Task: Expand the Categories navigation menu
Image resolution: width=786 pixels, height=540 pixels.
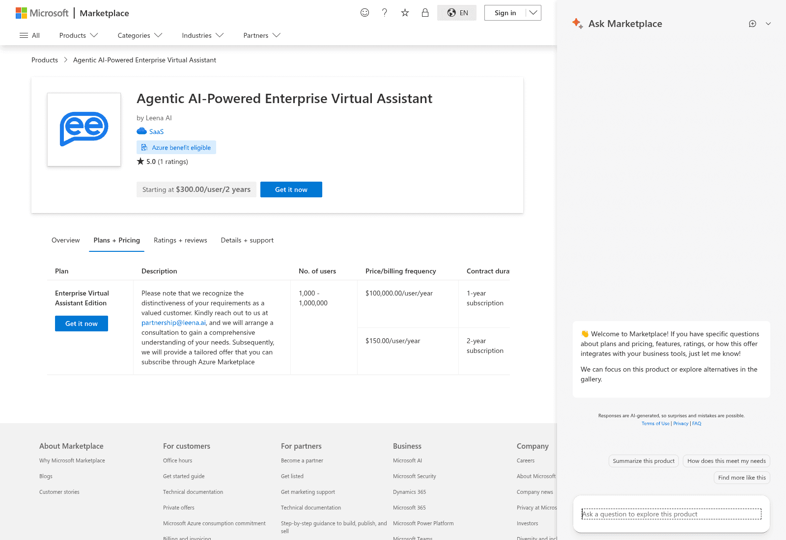Action: [140, 35]
